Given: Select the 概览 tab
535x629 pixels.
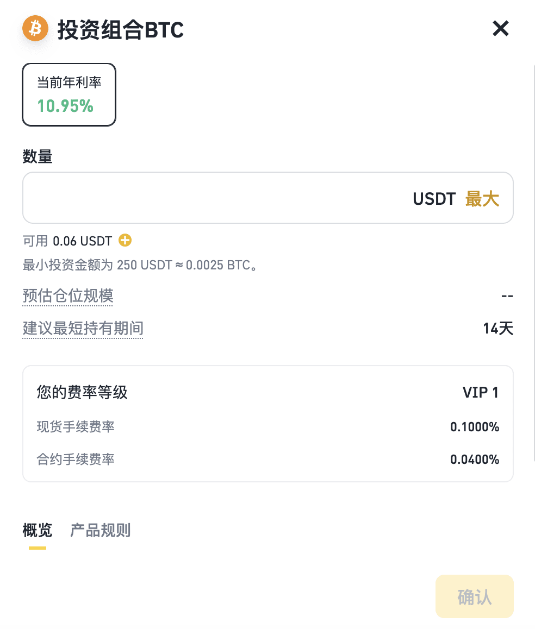Looking at the screenshot, I should point(38,530).
